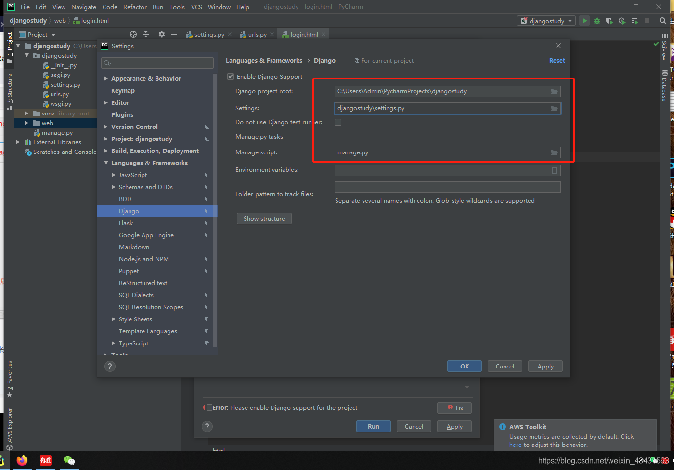674x470 pixels.
Task: Browse folder for Manage script
Action: coord(554,152)
